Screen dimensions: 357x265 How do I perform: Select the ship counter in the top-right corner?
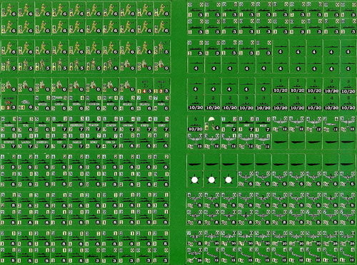pos(348,10)
